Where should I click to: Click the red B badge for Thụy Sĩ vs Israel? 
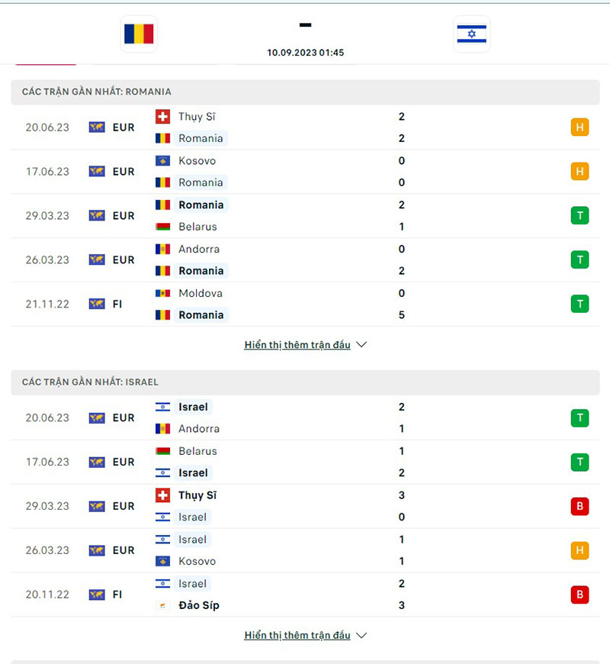pos(579,506)
